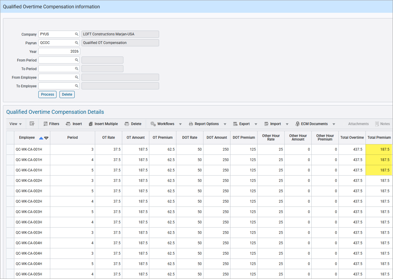Open To Period lookup magnifier
The width and height of the screenshot is (393, 279).
pos(77,69)
